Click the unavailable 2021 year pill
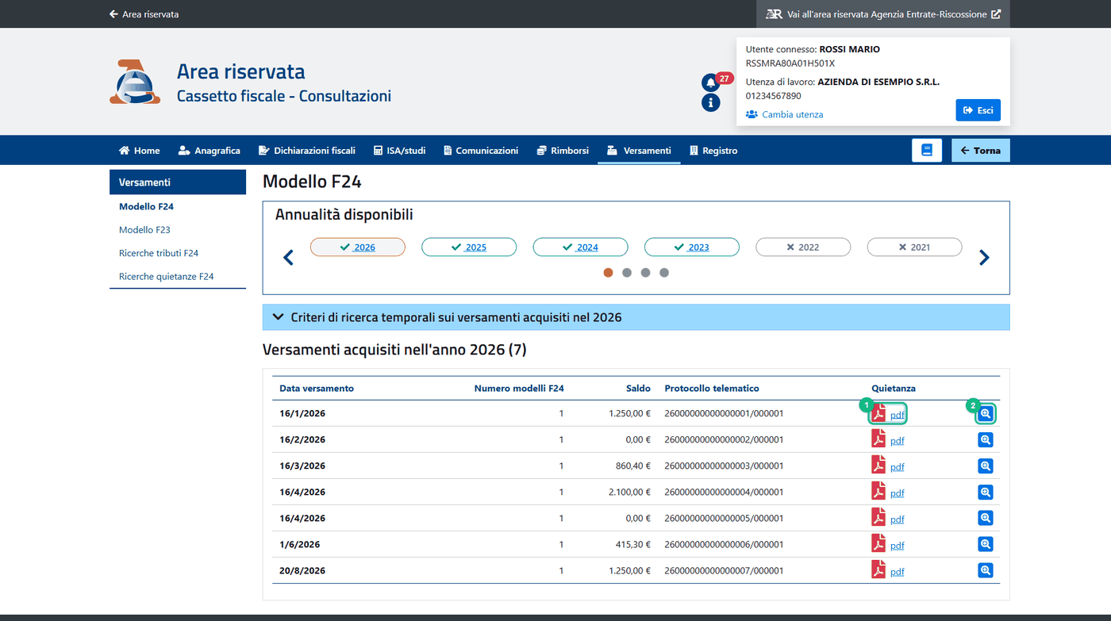 point(914,247)
